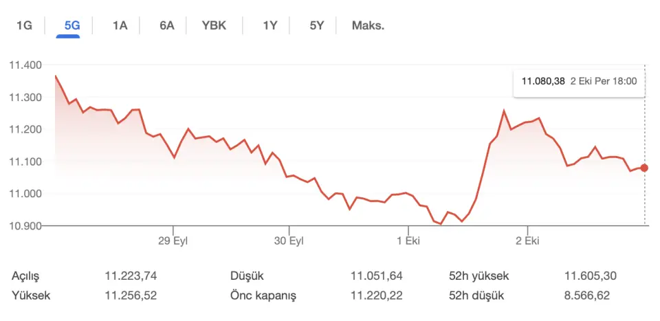Click the 52h yüksek value 11.605,30
This screenshot has width=660, height=321.
591,276
